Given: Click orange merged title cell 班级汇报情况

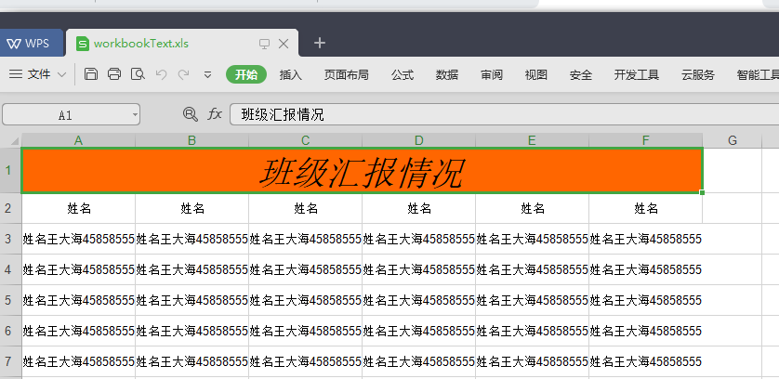Looking at the screenshot, I should click(363, 170).
